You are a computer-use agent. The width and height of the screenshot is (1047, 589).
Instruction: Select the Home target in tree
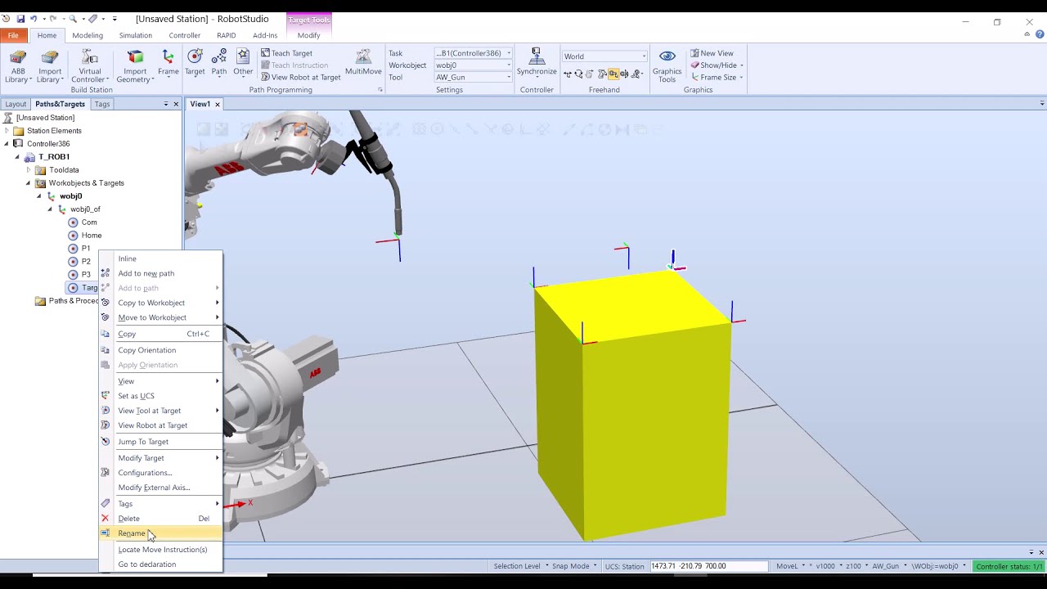pos(85,236)
